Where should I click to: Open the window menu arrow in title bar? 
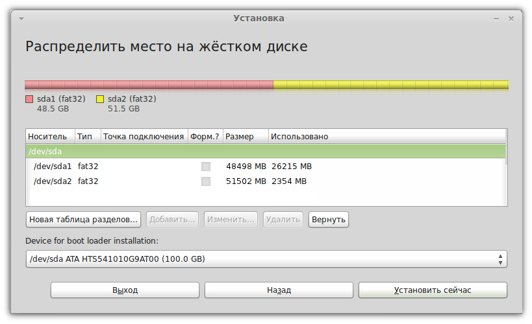point(21,19)
